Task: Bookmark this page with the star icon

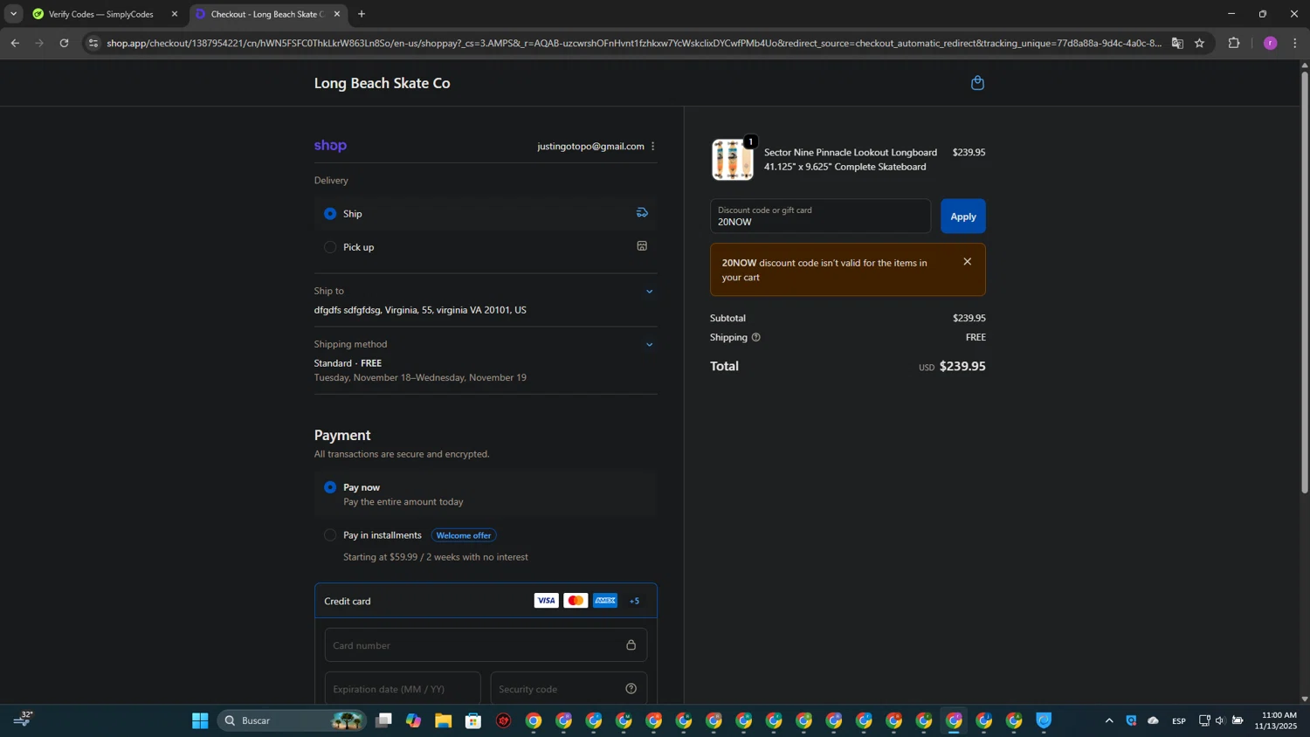Action: [x=1199, y=43]
